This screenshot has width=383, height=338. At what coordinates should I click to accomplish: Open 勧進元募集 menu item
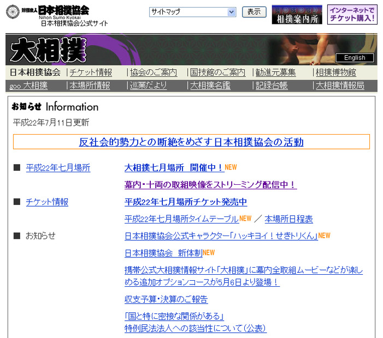point(275,73)
